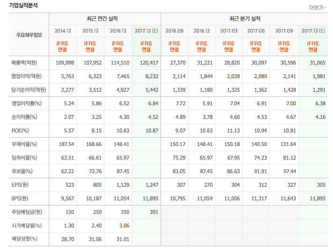Click the 영업이익(억원) row label
Viewport: 333px width, 249px height.
[x=26, y=76]
